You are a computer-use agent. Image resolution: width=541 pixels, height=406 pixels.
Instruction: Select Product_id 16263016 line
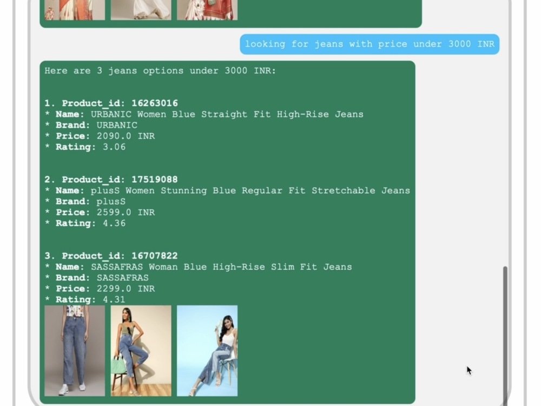111,103
